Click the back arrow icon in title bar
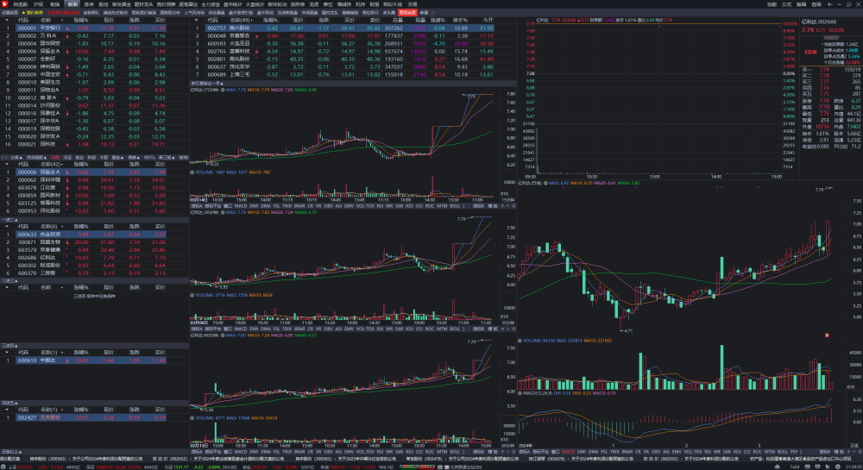Screen dimensions: 863x470 tap(830, 3)
